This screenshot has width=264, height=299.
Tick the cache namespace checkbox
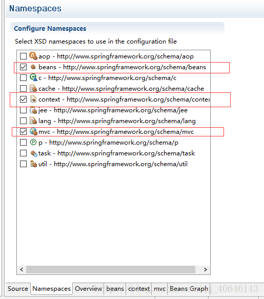pyautogui.click(x=23, y=88)
